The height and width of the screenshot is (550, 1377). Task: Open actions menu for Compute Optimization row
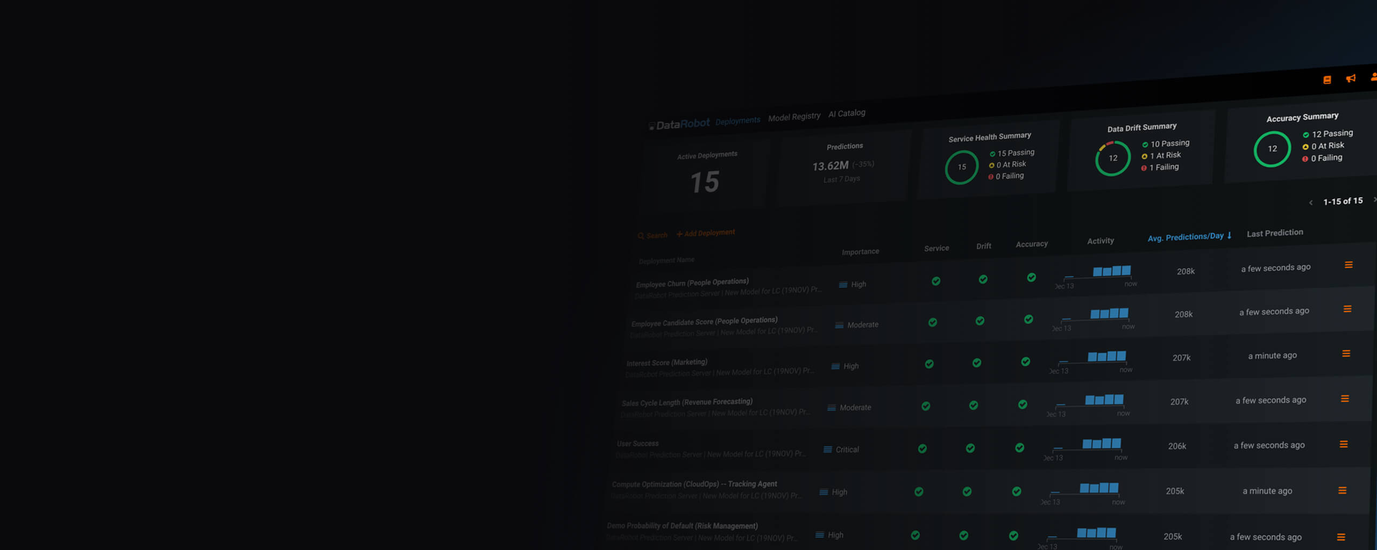[x=1343, y=490]
